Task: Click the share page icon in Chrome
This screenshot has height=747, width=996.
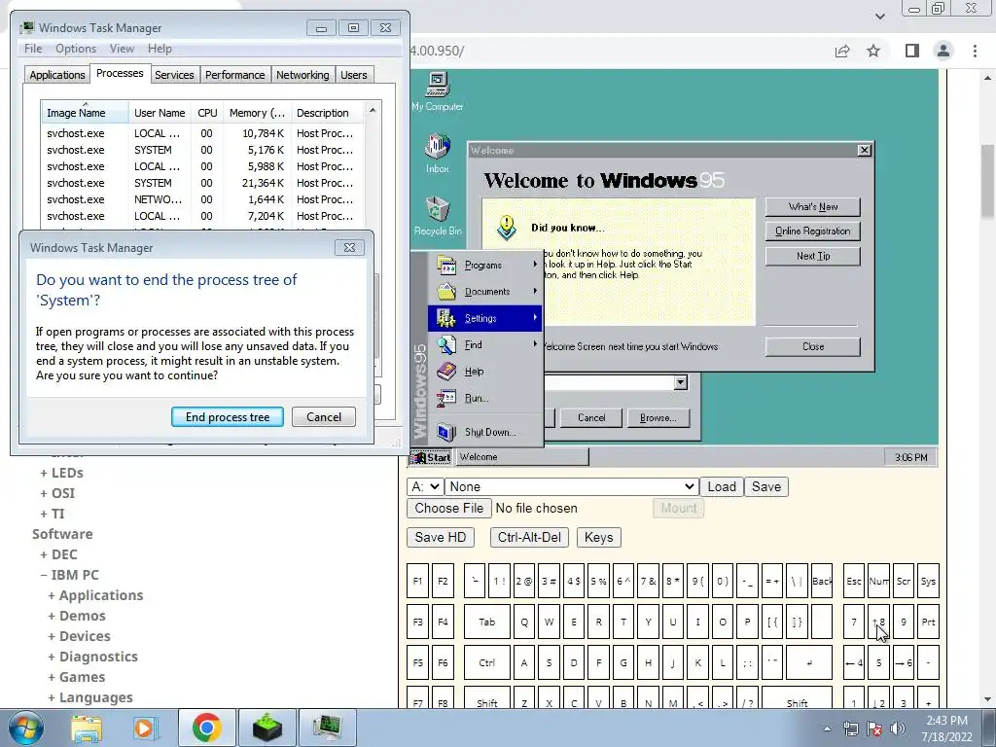Action: [842, 51]
